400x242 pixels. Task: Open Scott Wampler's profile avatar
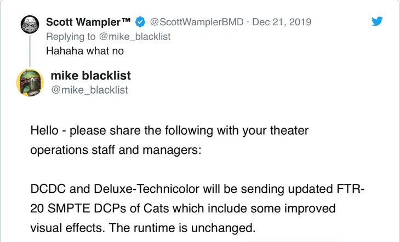point(30,25)
